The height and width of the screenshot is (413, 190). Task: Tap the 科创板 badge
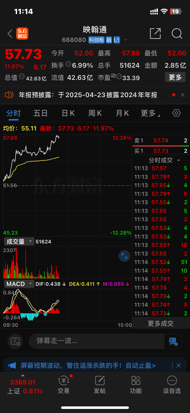point(96,40)
